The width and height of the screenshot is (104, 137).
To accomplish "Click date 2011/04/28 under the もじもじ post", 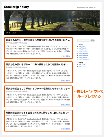I will click(14, 43).
